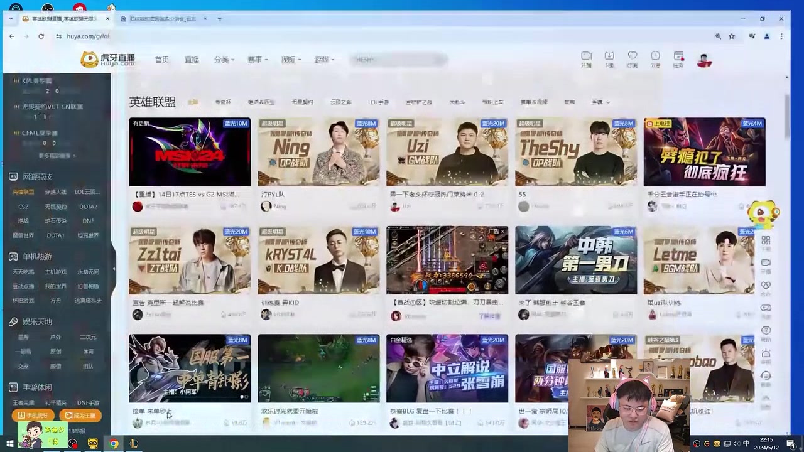Open the Chrome three-dot menu
The width and height of the screenshot is (804, 452).
pyautogui.click(x=781, y=36)
